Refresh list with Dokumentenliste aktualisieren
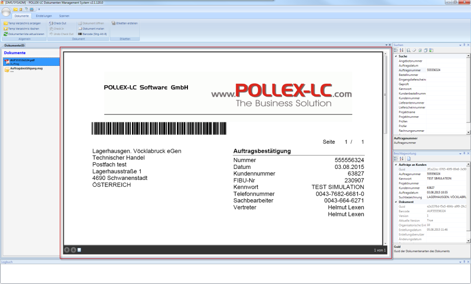Viewport: 471px width, 284px height. coord(24,34)
